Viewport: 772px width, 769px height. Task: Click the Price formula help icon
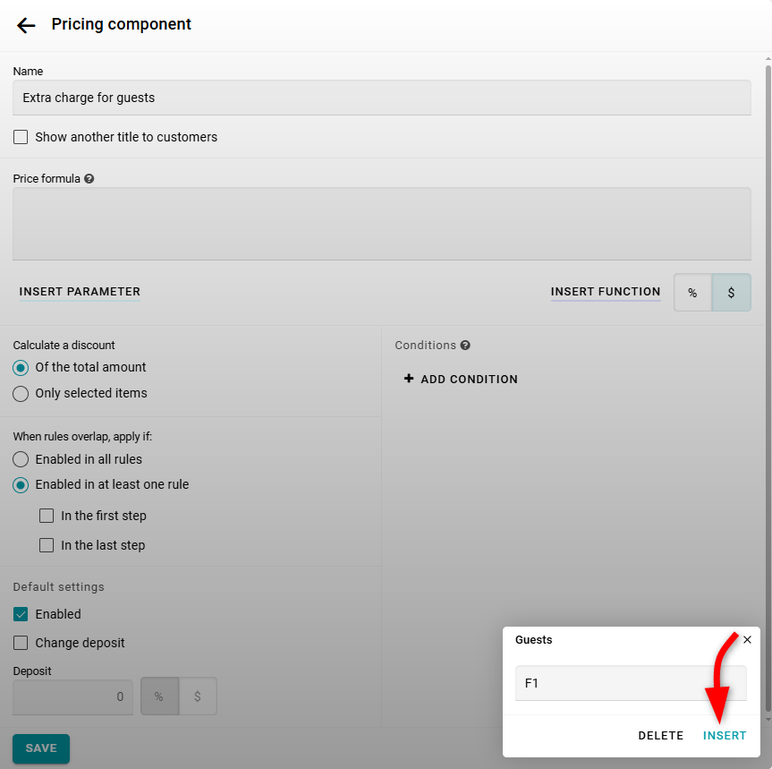(89, 179)
